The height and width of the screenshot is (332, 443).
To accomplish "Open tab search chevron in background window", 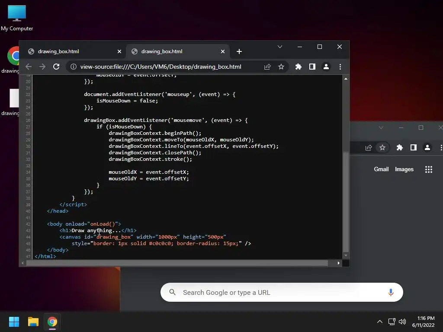I will 381,128.
